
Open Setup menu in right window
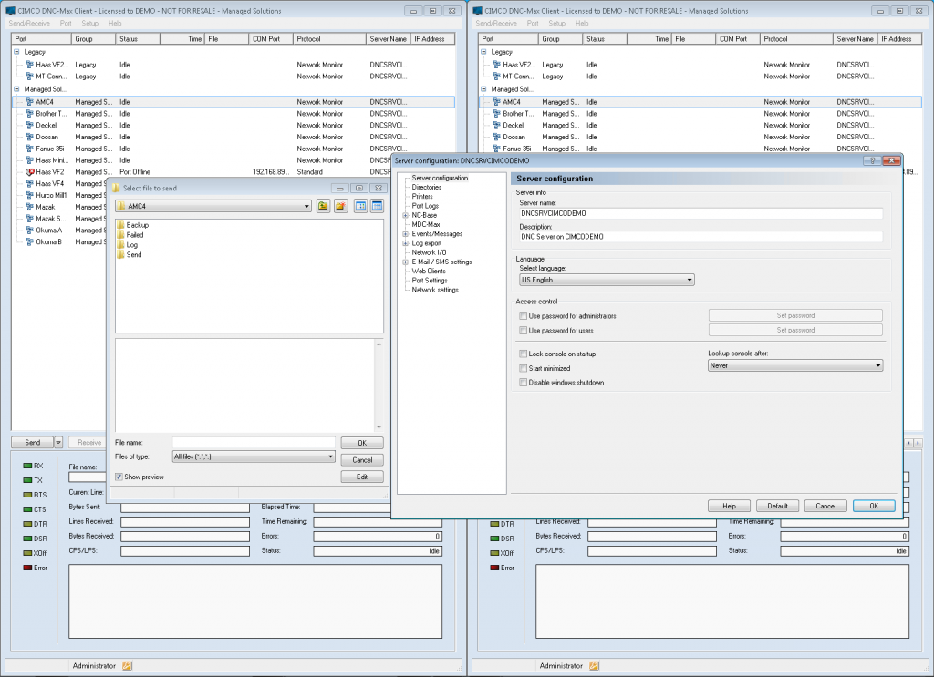click(x=557, y=23)
